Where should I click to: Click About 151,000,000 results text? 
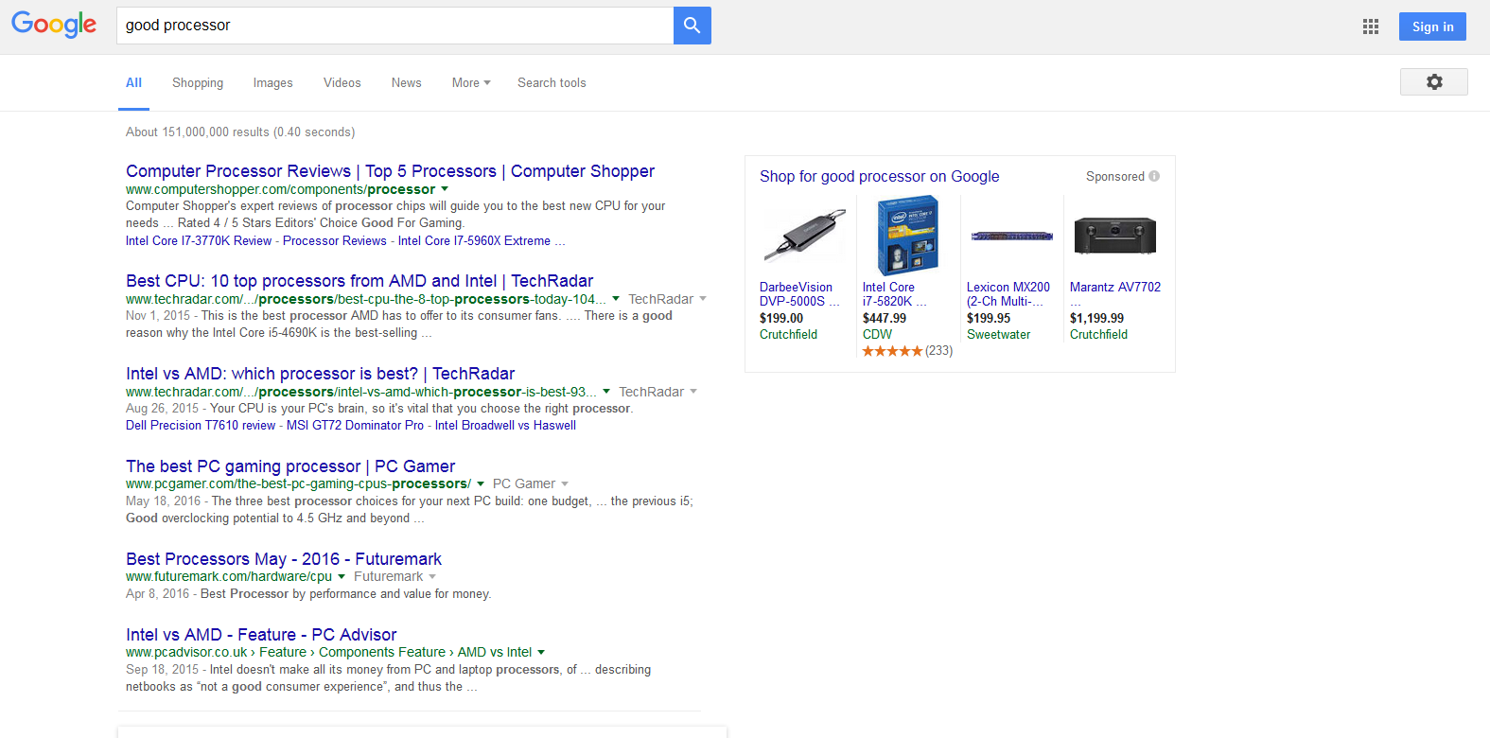point(240,132)
